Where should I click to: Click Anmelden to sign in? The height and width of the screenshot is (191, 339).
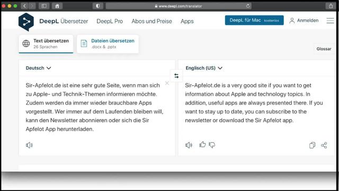click(308, 21)
